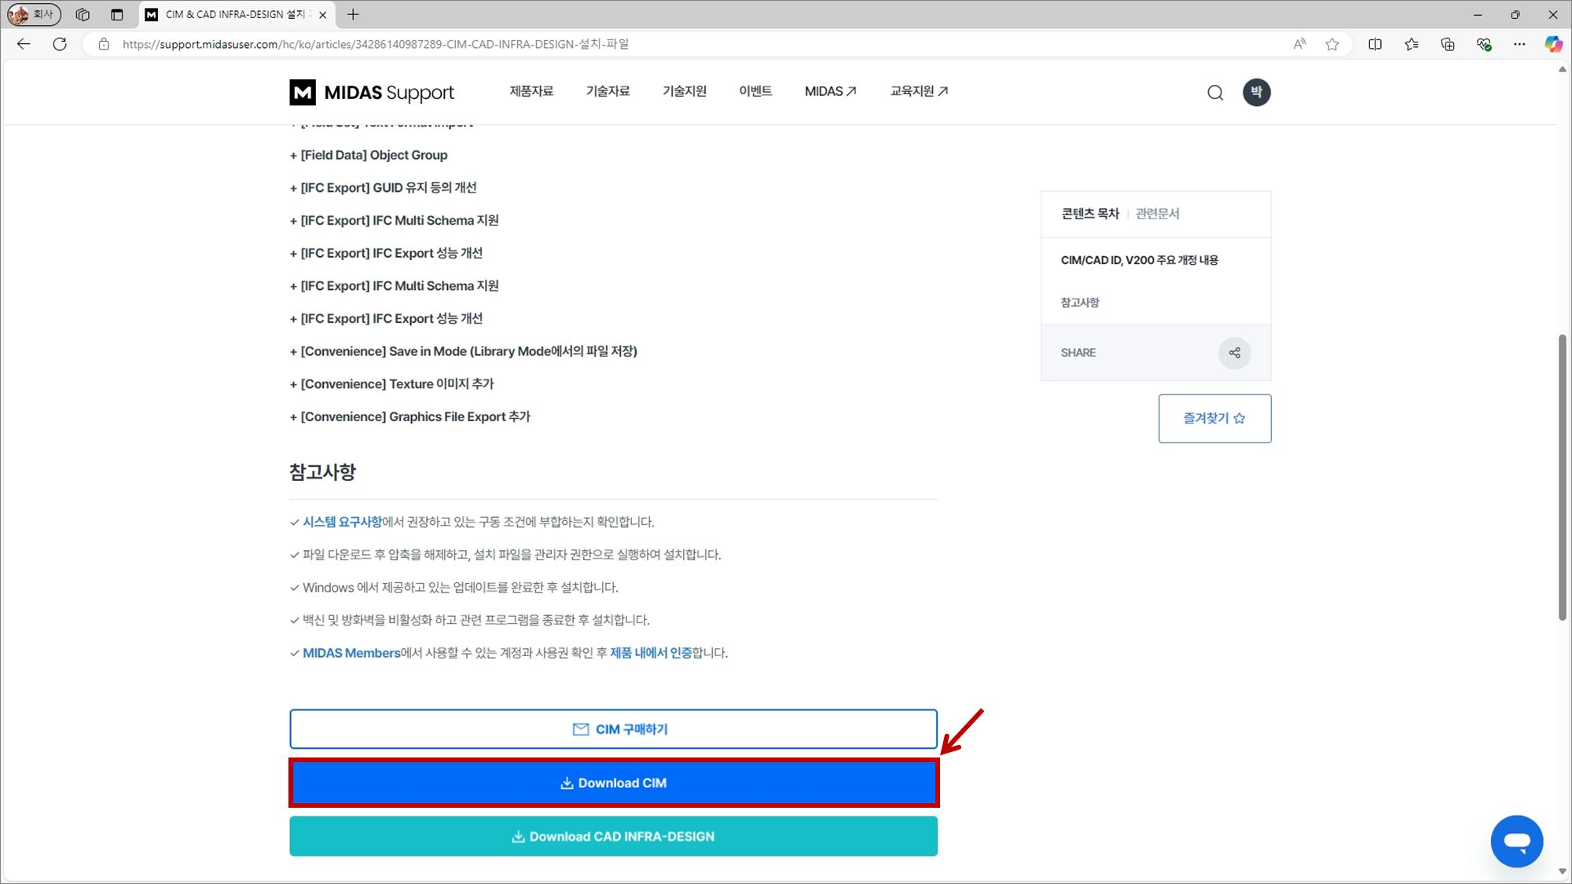Open the user profile avatar 박
The image size is (1572, 884).
(x=1256, y=92)
